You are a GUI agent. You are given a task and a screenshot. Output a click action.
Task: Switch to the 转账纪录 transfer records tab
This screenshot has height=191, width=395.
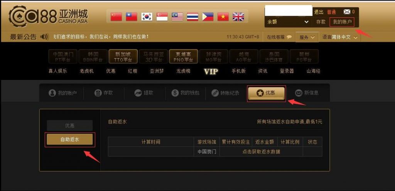225,93
